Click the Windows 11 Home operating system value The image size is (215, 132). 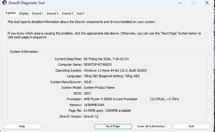115,70
